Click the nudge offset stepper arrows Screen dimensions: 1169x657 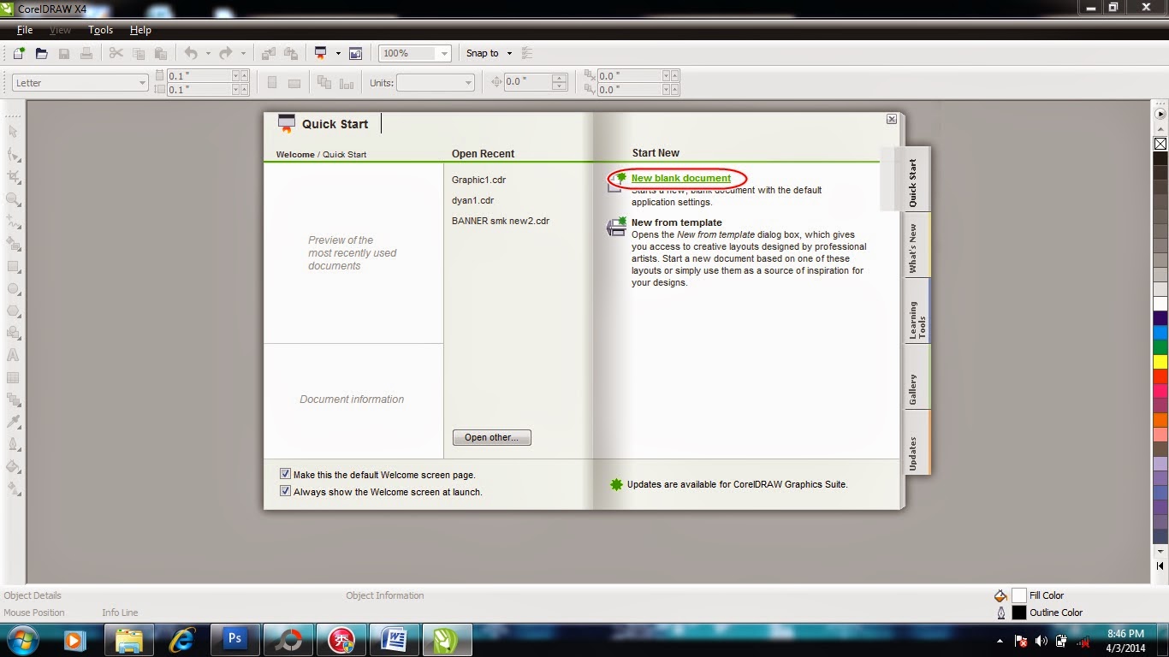(560, 82)
